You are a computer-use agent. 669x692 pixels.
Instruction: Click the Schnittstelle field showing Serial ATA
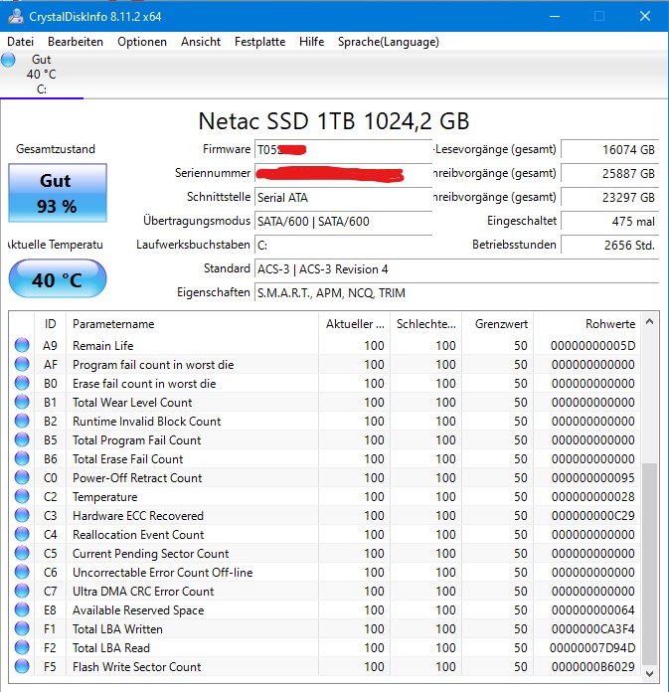pyautogui.click(x=343, y=197)
